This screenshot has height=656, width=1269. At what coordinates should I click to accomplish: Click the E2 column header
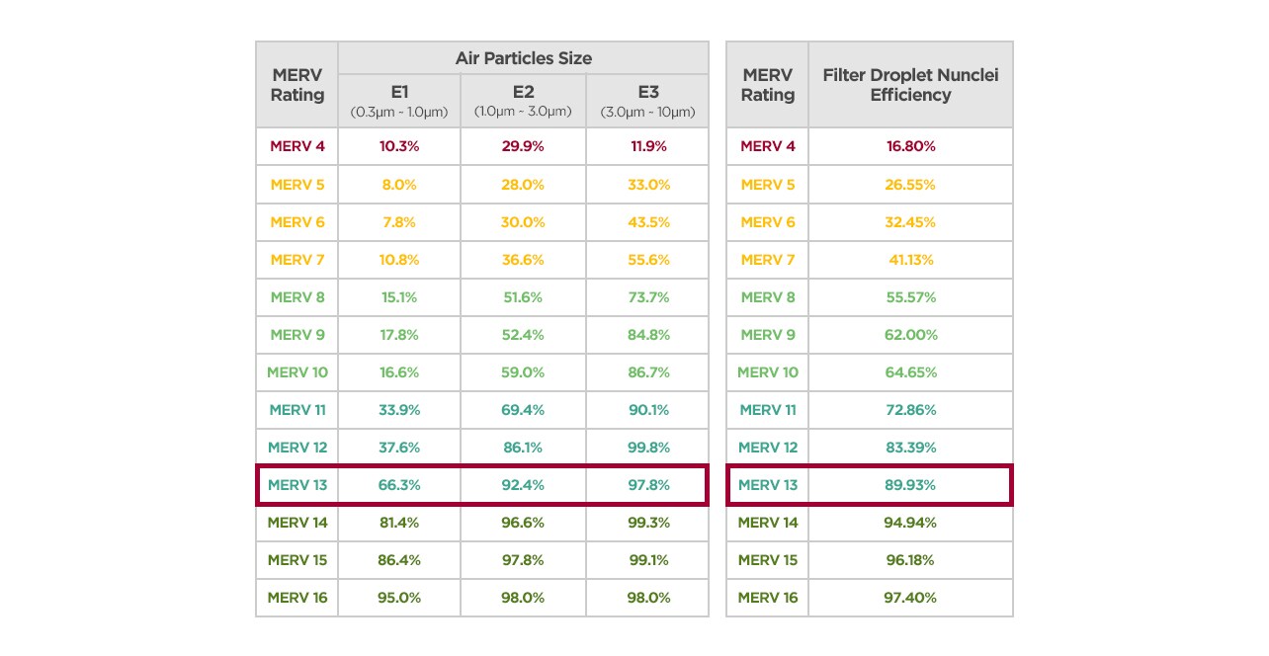pyautogui.click(x=523, y=101)
